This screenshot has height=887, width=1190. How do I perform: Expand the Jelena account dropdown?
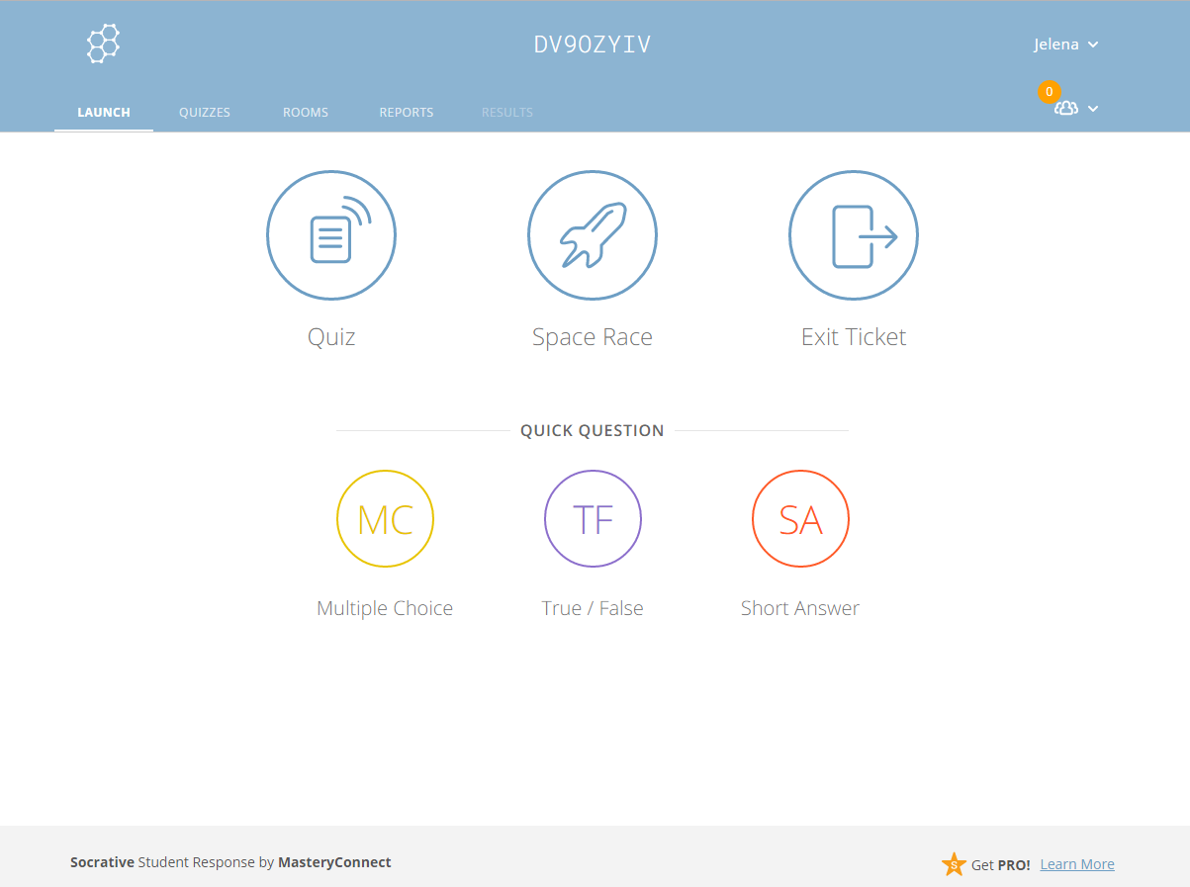[1066, 44]
